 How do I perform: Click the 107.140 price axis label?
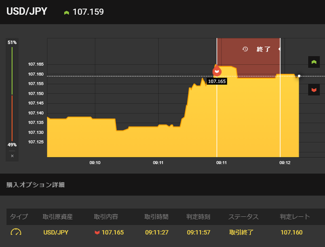tap(36, 113)
